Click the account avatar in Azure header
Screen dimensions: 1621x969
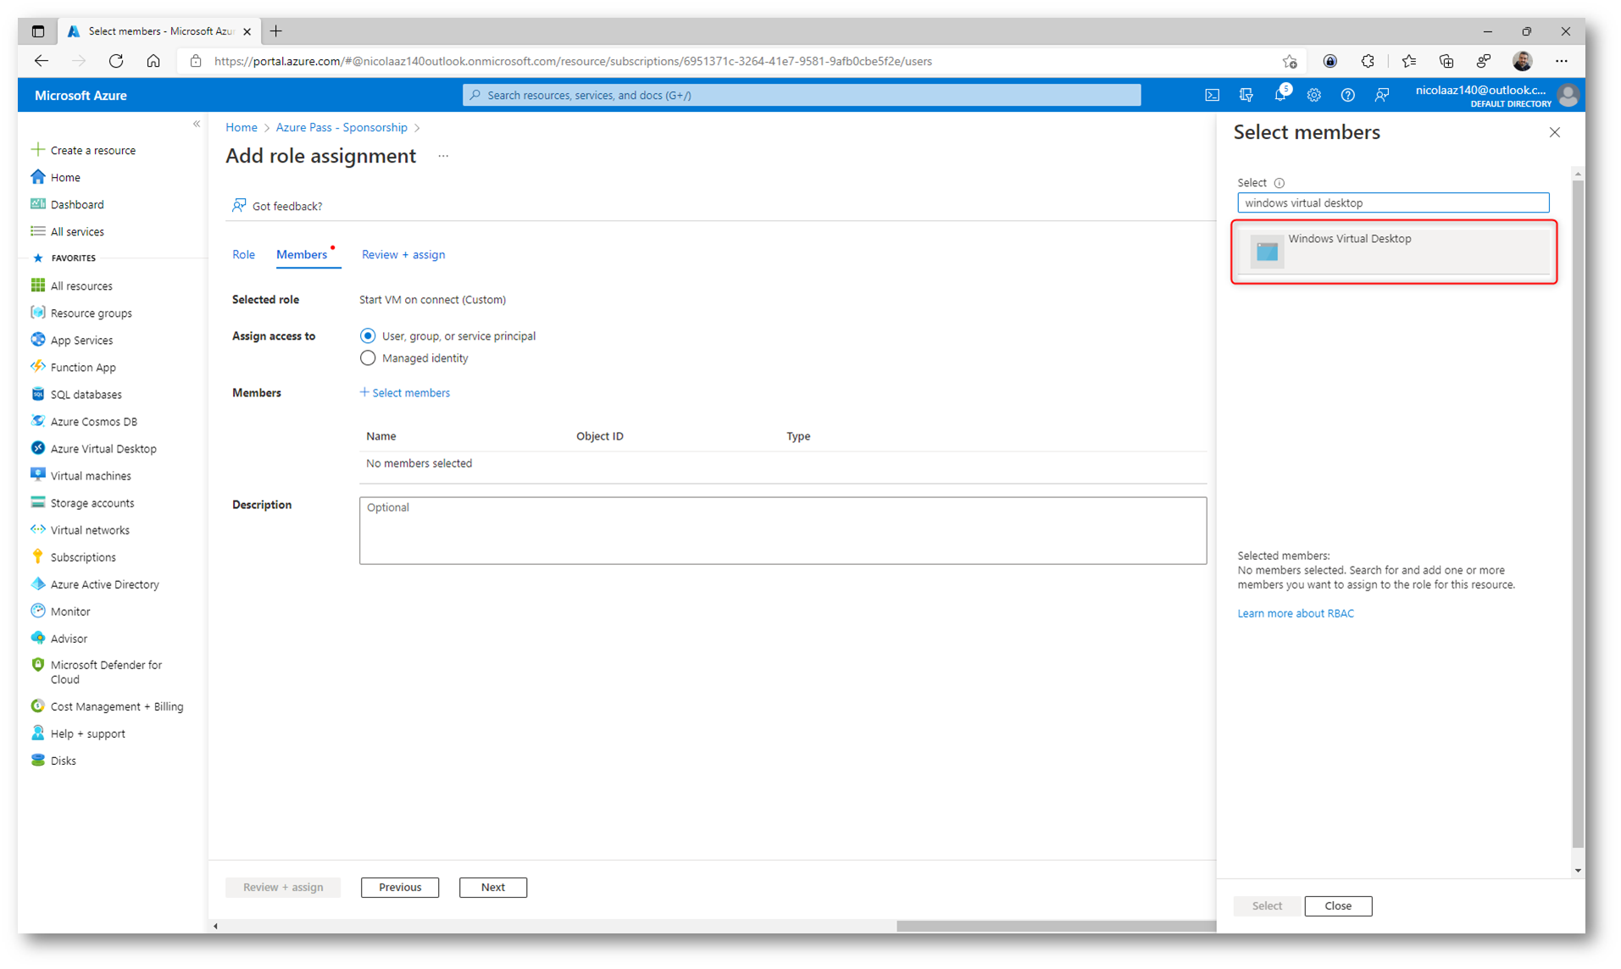pos(1568,95)
